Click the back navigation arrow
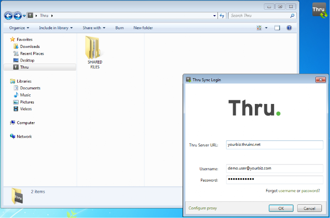Viewport: 330px width, 218px height. [x=9, y=16]
